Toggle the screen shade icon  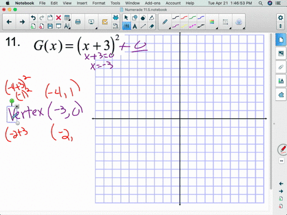[59, 26]
